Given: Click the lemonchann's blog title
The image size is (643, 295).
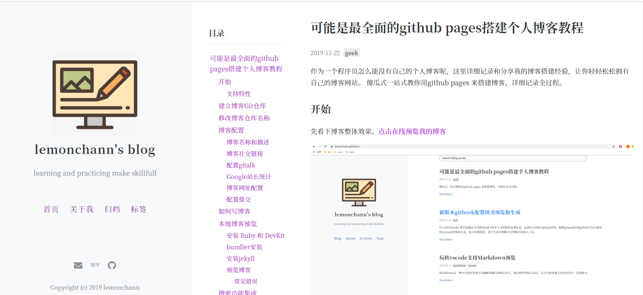Looking at the screenshot, I should point(95,150).
